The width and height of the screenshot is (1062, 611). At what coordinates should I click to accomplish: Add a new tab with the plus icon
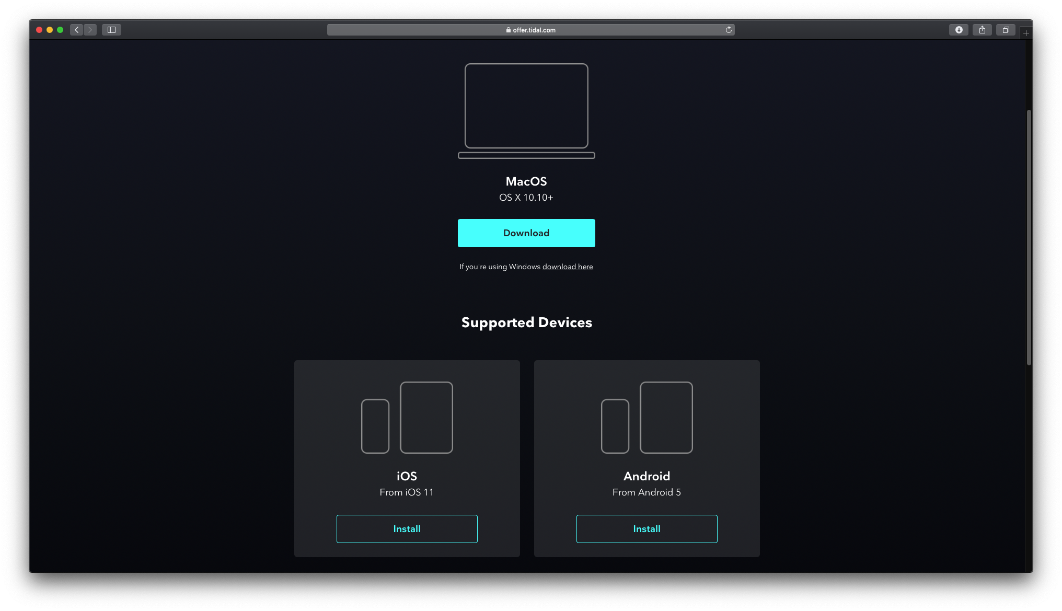click(1026, 33)
